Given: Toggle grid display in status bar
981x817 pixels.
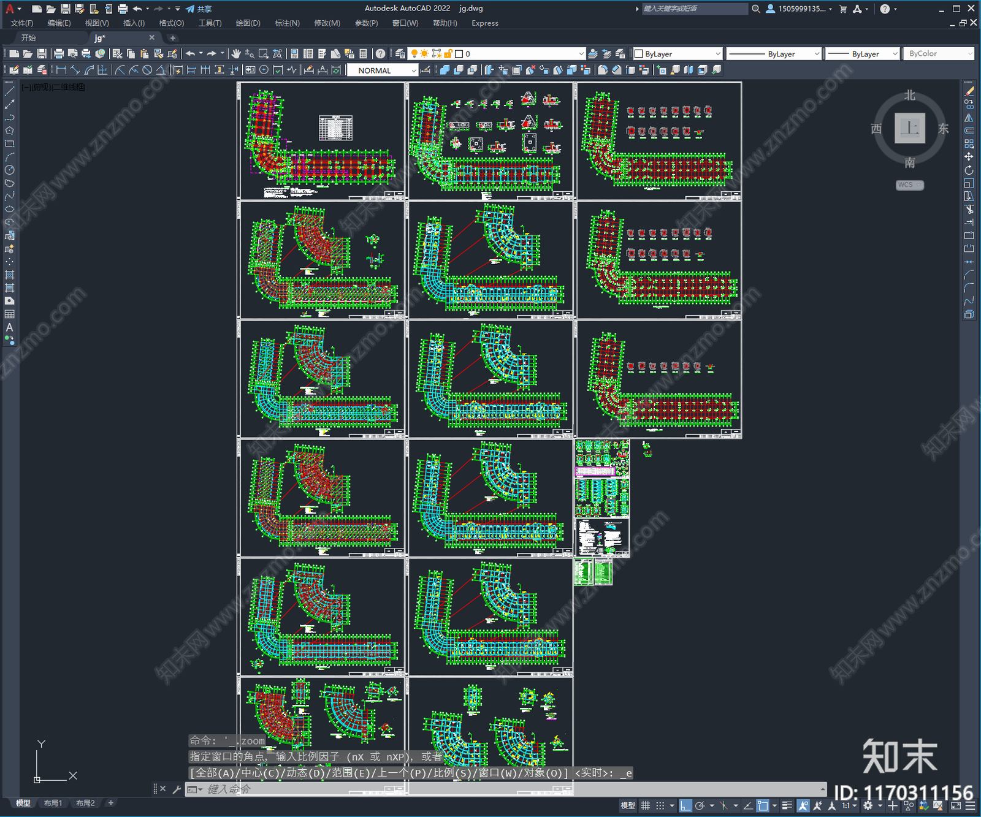Looking at the screenshot, I should click(645, 805).
